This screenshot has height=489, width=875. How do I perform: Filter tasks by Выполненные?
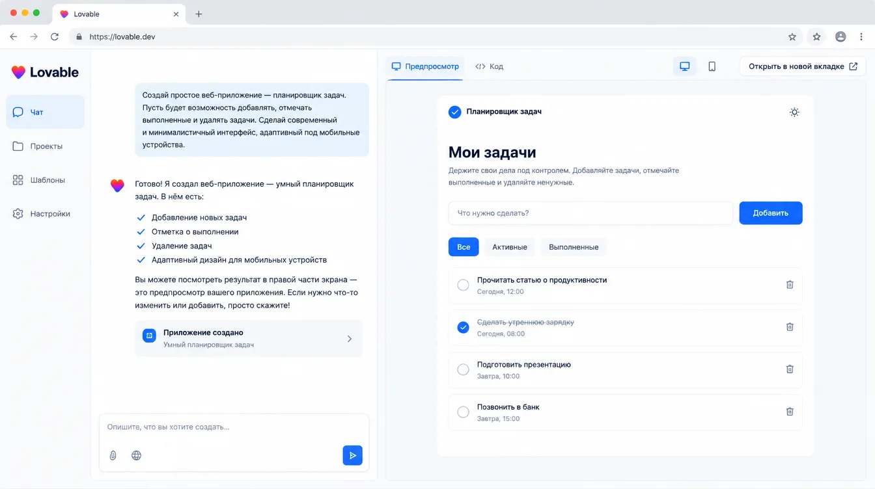(574, 247)
